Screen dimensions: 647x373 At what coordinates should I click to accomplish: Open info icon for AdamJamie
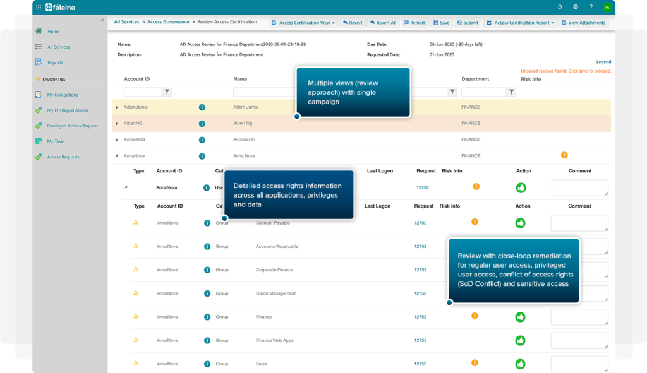tap(202, 107)
